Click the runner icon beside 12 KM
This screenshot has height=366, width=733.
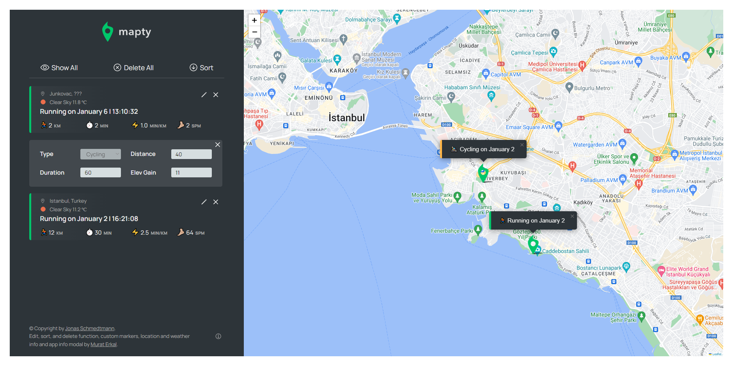tap(44, 232)
